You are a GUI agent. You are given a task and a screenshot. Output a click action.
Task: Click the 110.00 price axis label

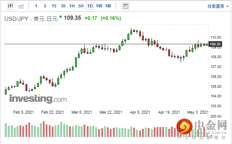[x=216, y=38]
